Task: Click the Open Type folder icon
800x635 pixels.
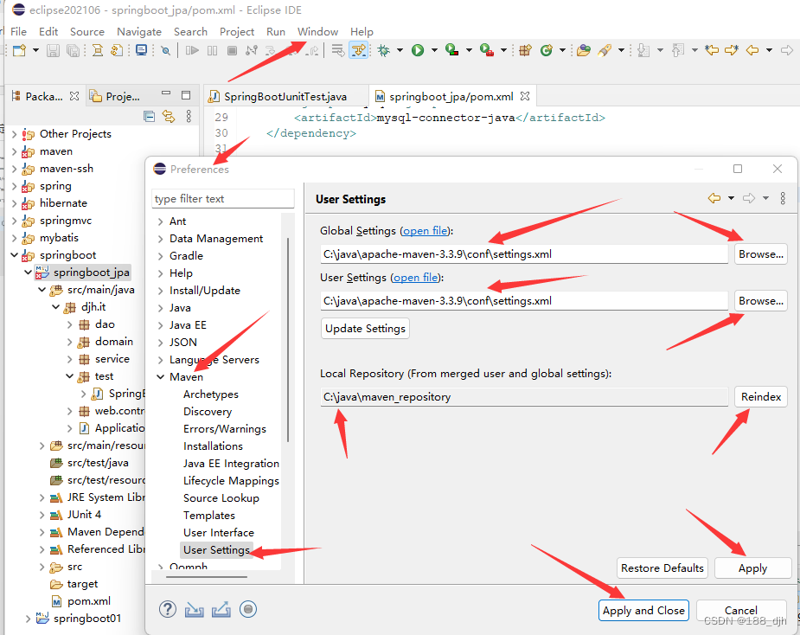Action: (584, 50)
